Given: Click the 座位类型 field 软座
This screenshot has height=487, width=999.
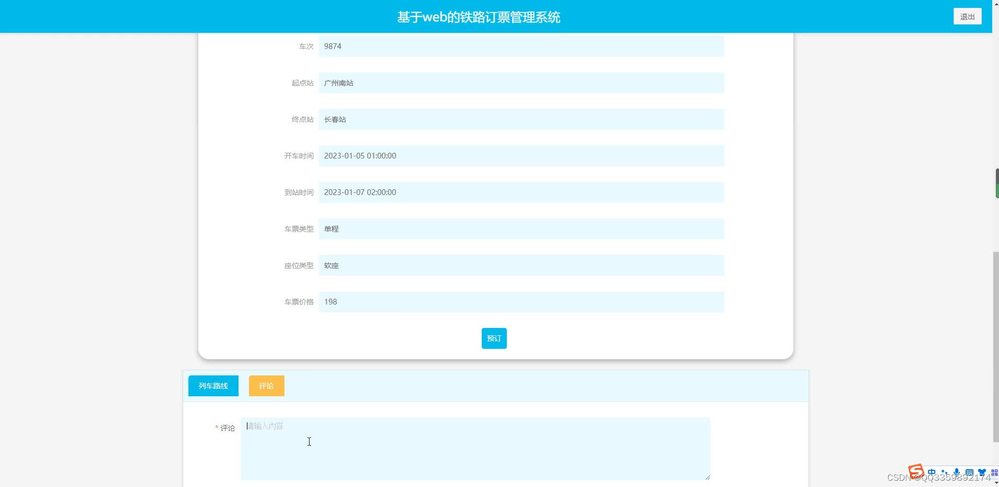Looking at the screenshot, I should coord(521,265).
